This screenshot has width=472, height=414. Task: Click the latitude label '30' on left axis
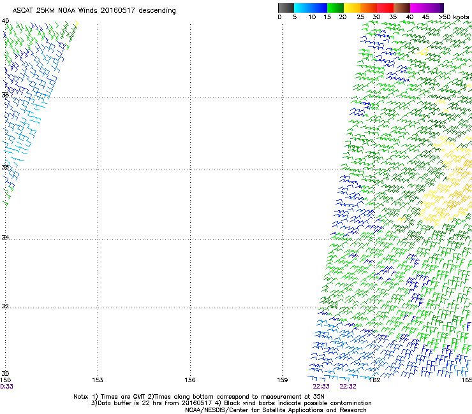(5, 374)
